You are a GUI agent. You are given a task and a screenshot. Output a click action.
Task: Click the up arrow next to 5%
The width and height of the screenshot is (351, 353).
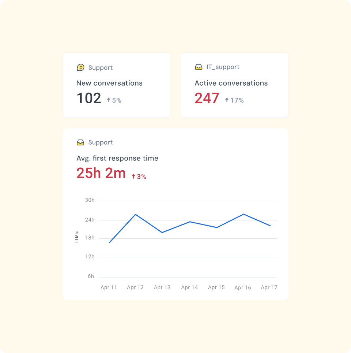(109, 100)
